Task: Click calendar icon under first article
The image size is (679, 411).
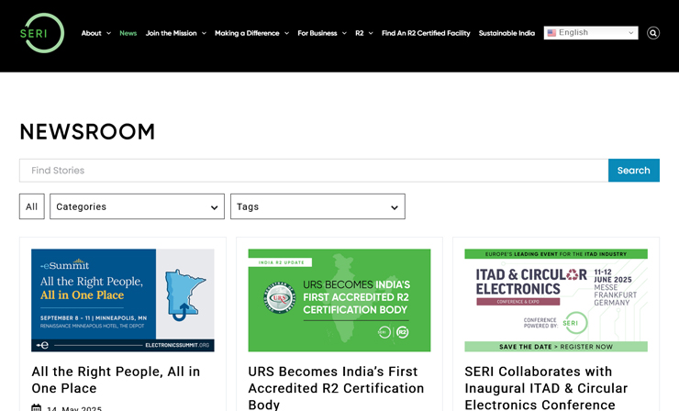Action: click(37, 408)
